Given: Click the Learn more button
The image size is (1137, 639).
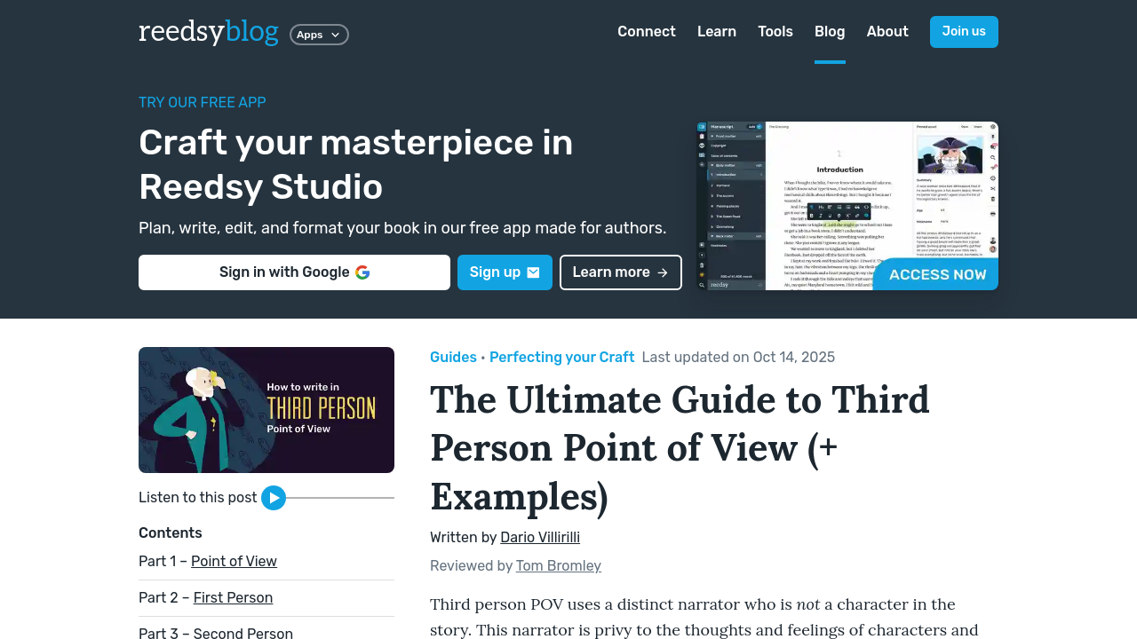Looking at the screenshot, I should [621, 272].
